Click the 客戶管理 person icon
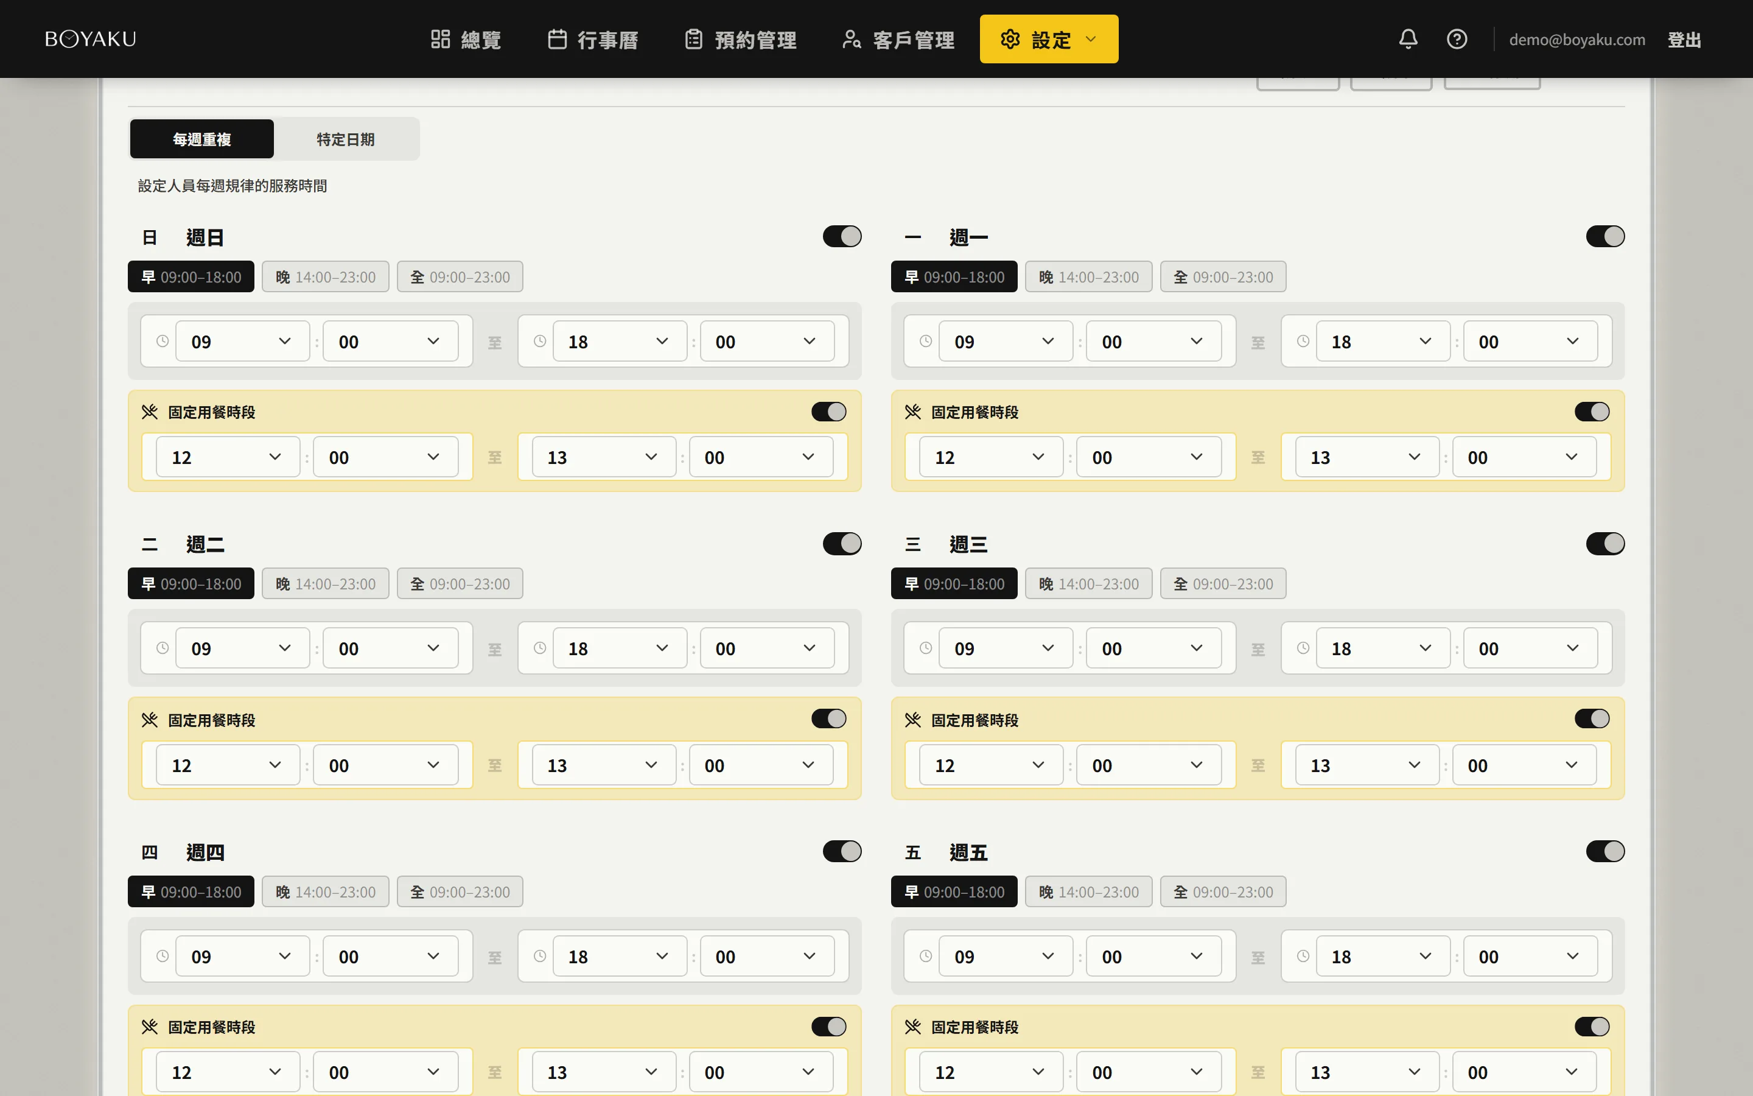Image resolution: width=1753 pixels, height=1096 pixels. coord(852,39)
